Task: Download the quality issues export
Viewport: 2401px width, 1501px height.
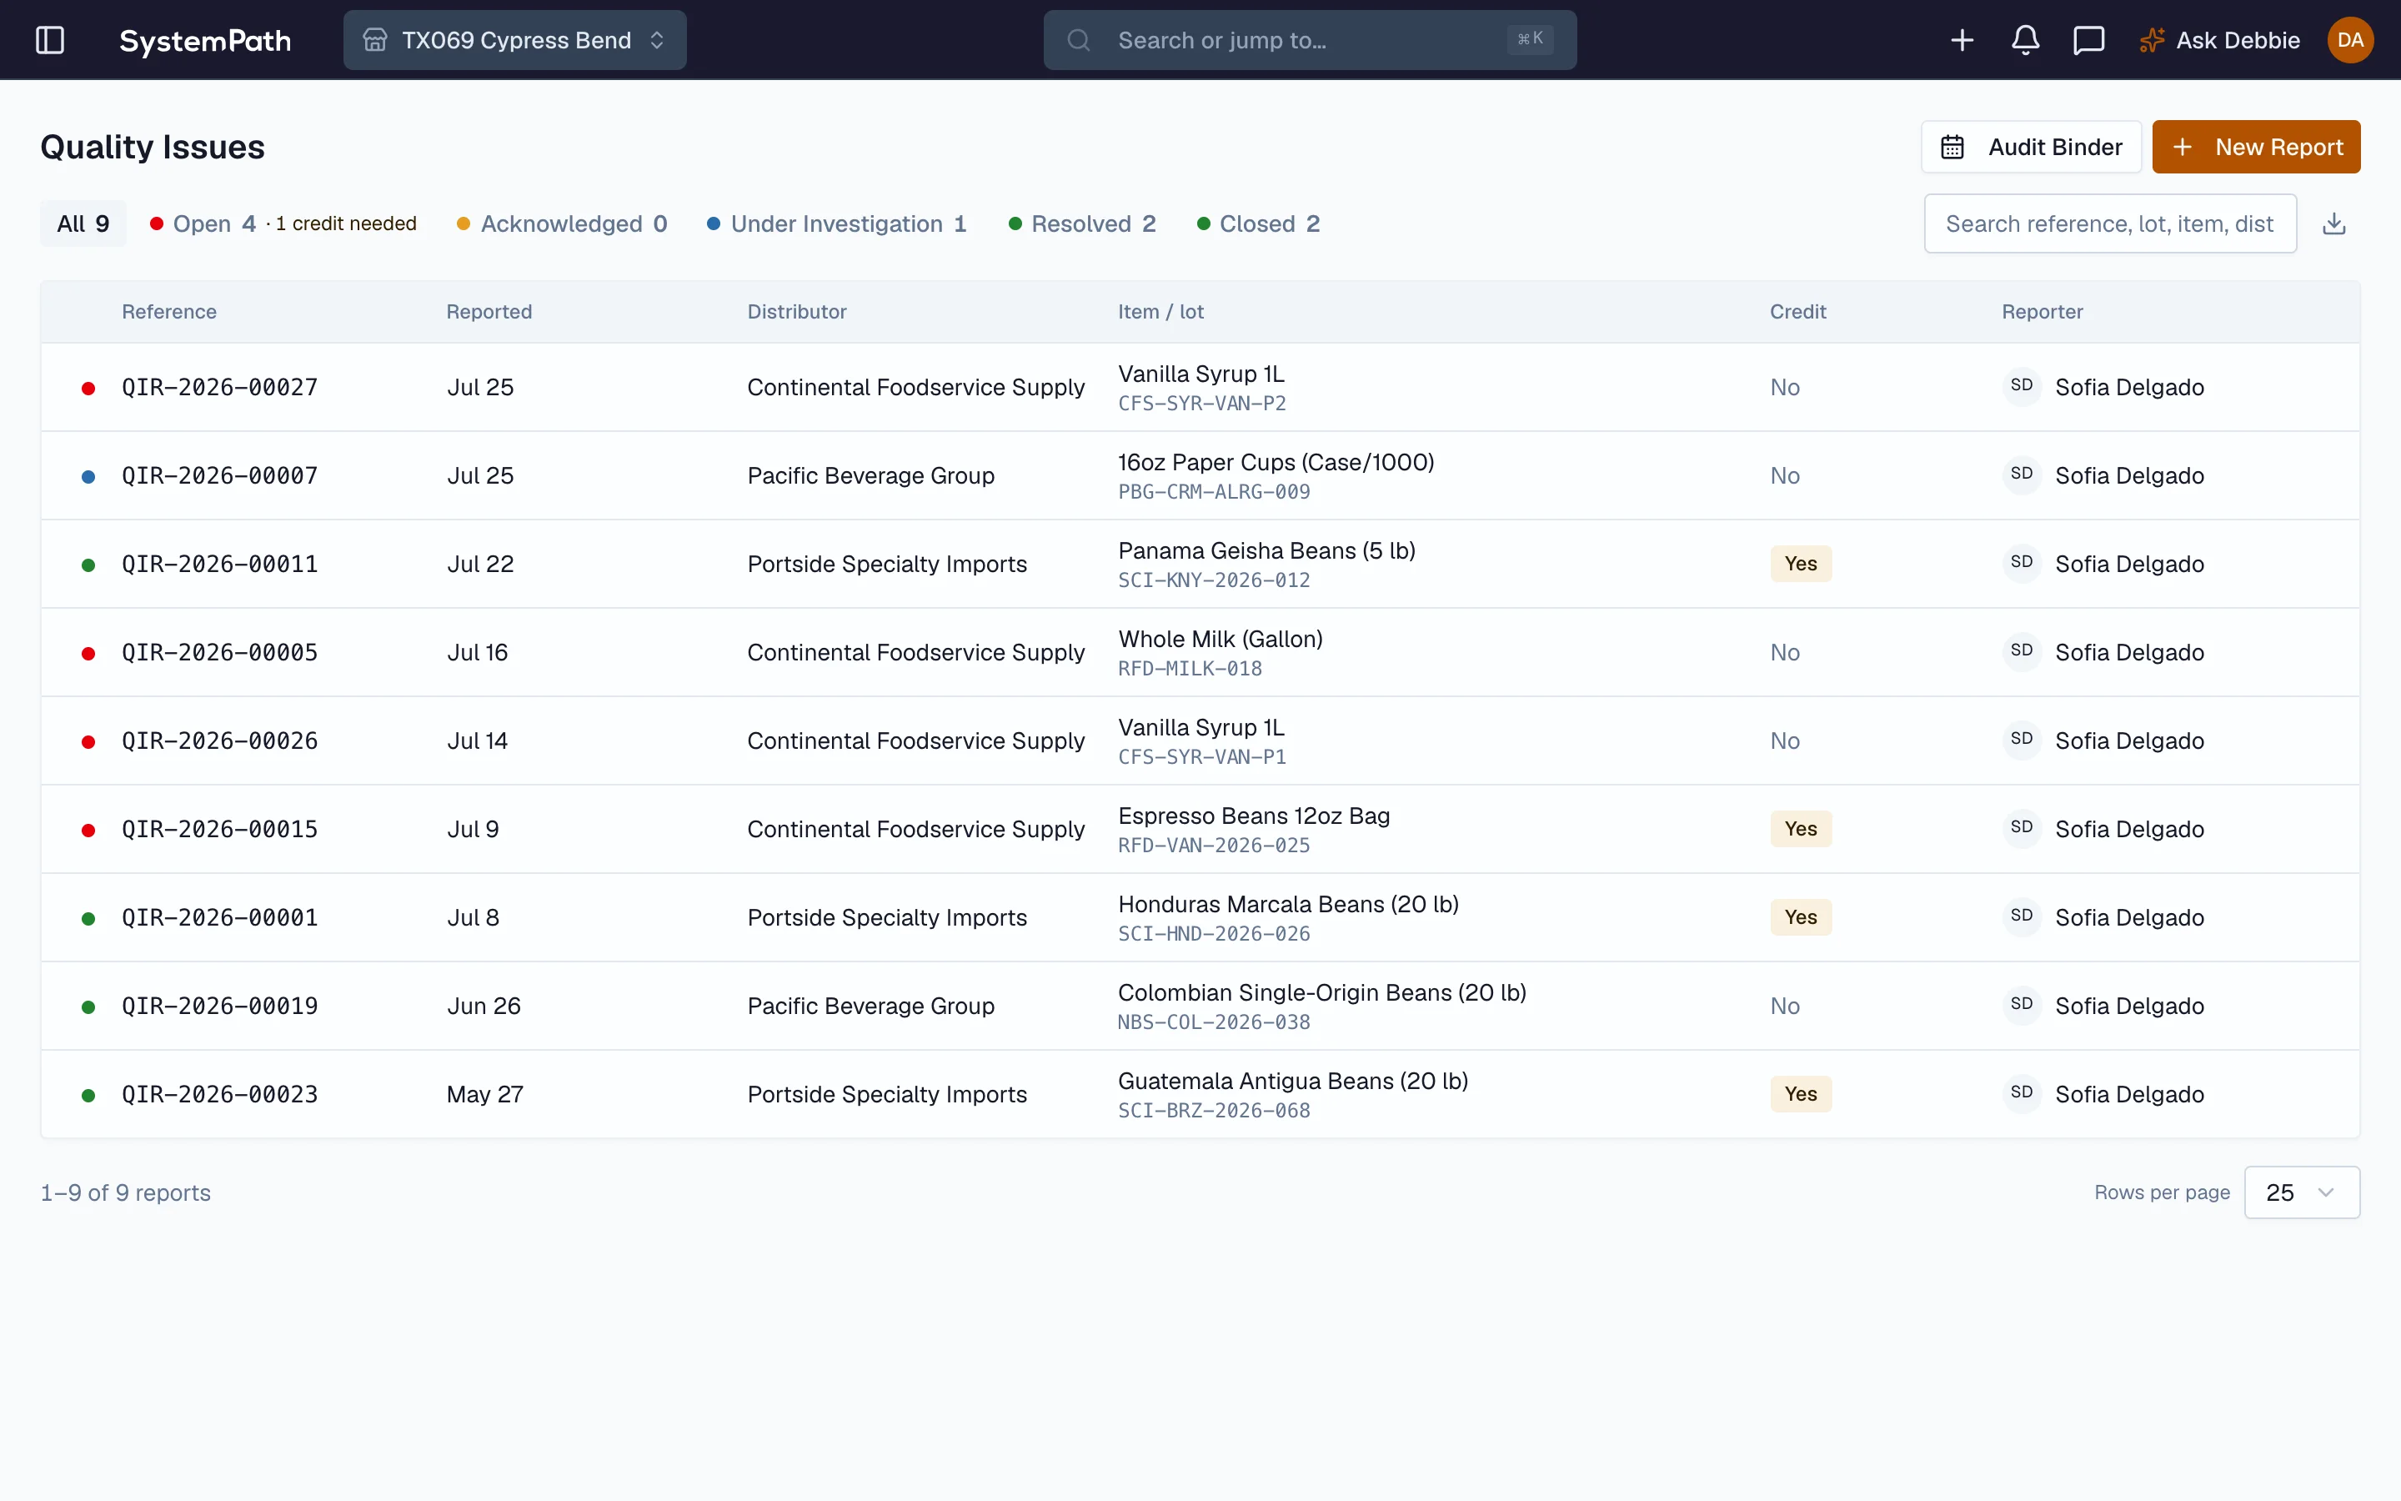Action: click(x=2333, y=223)
